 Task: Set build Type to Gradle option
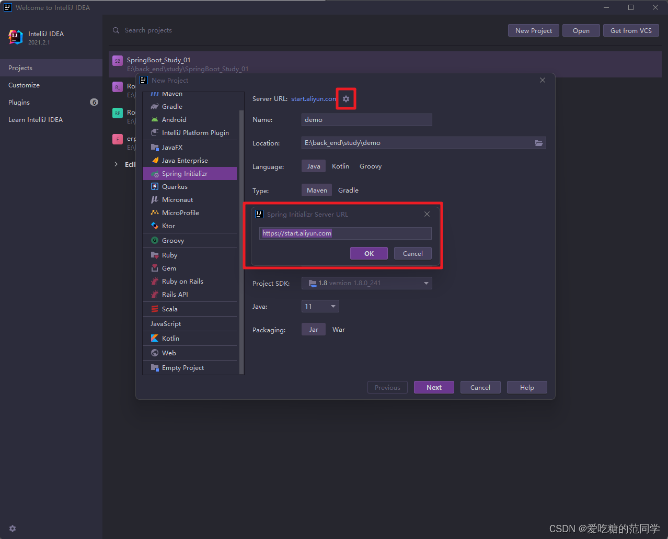[x=348, y=190]
